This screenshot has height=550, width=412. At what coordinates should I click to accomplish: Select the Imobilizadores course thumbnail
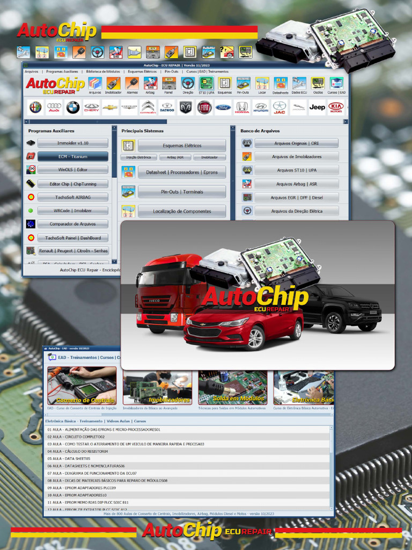click(x=157, y=386)
